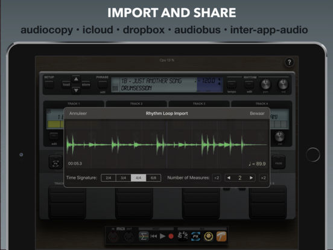Decrease number of measures with left arrow

pyautogui.click(x=229, y=178)
